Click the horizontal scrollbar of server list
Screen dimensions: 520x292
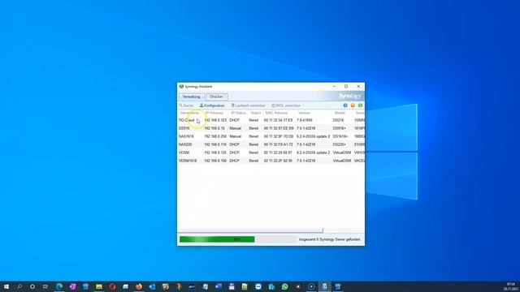(x=250, y=230)
